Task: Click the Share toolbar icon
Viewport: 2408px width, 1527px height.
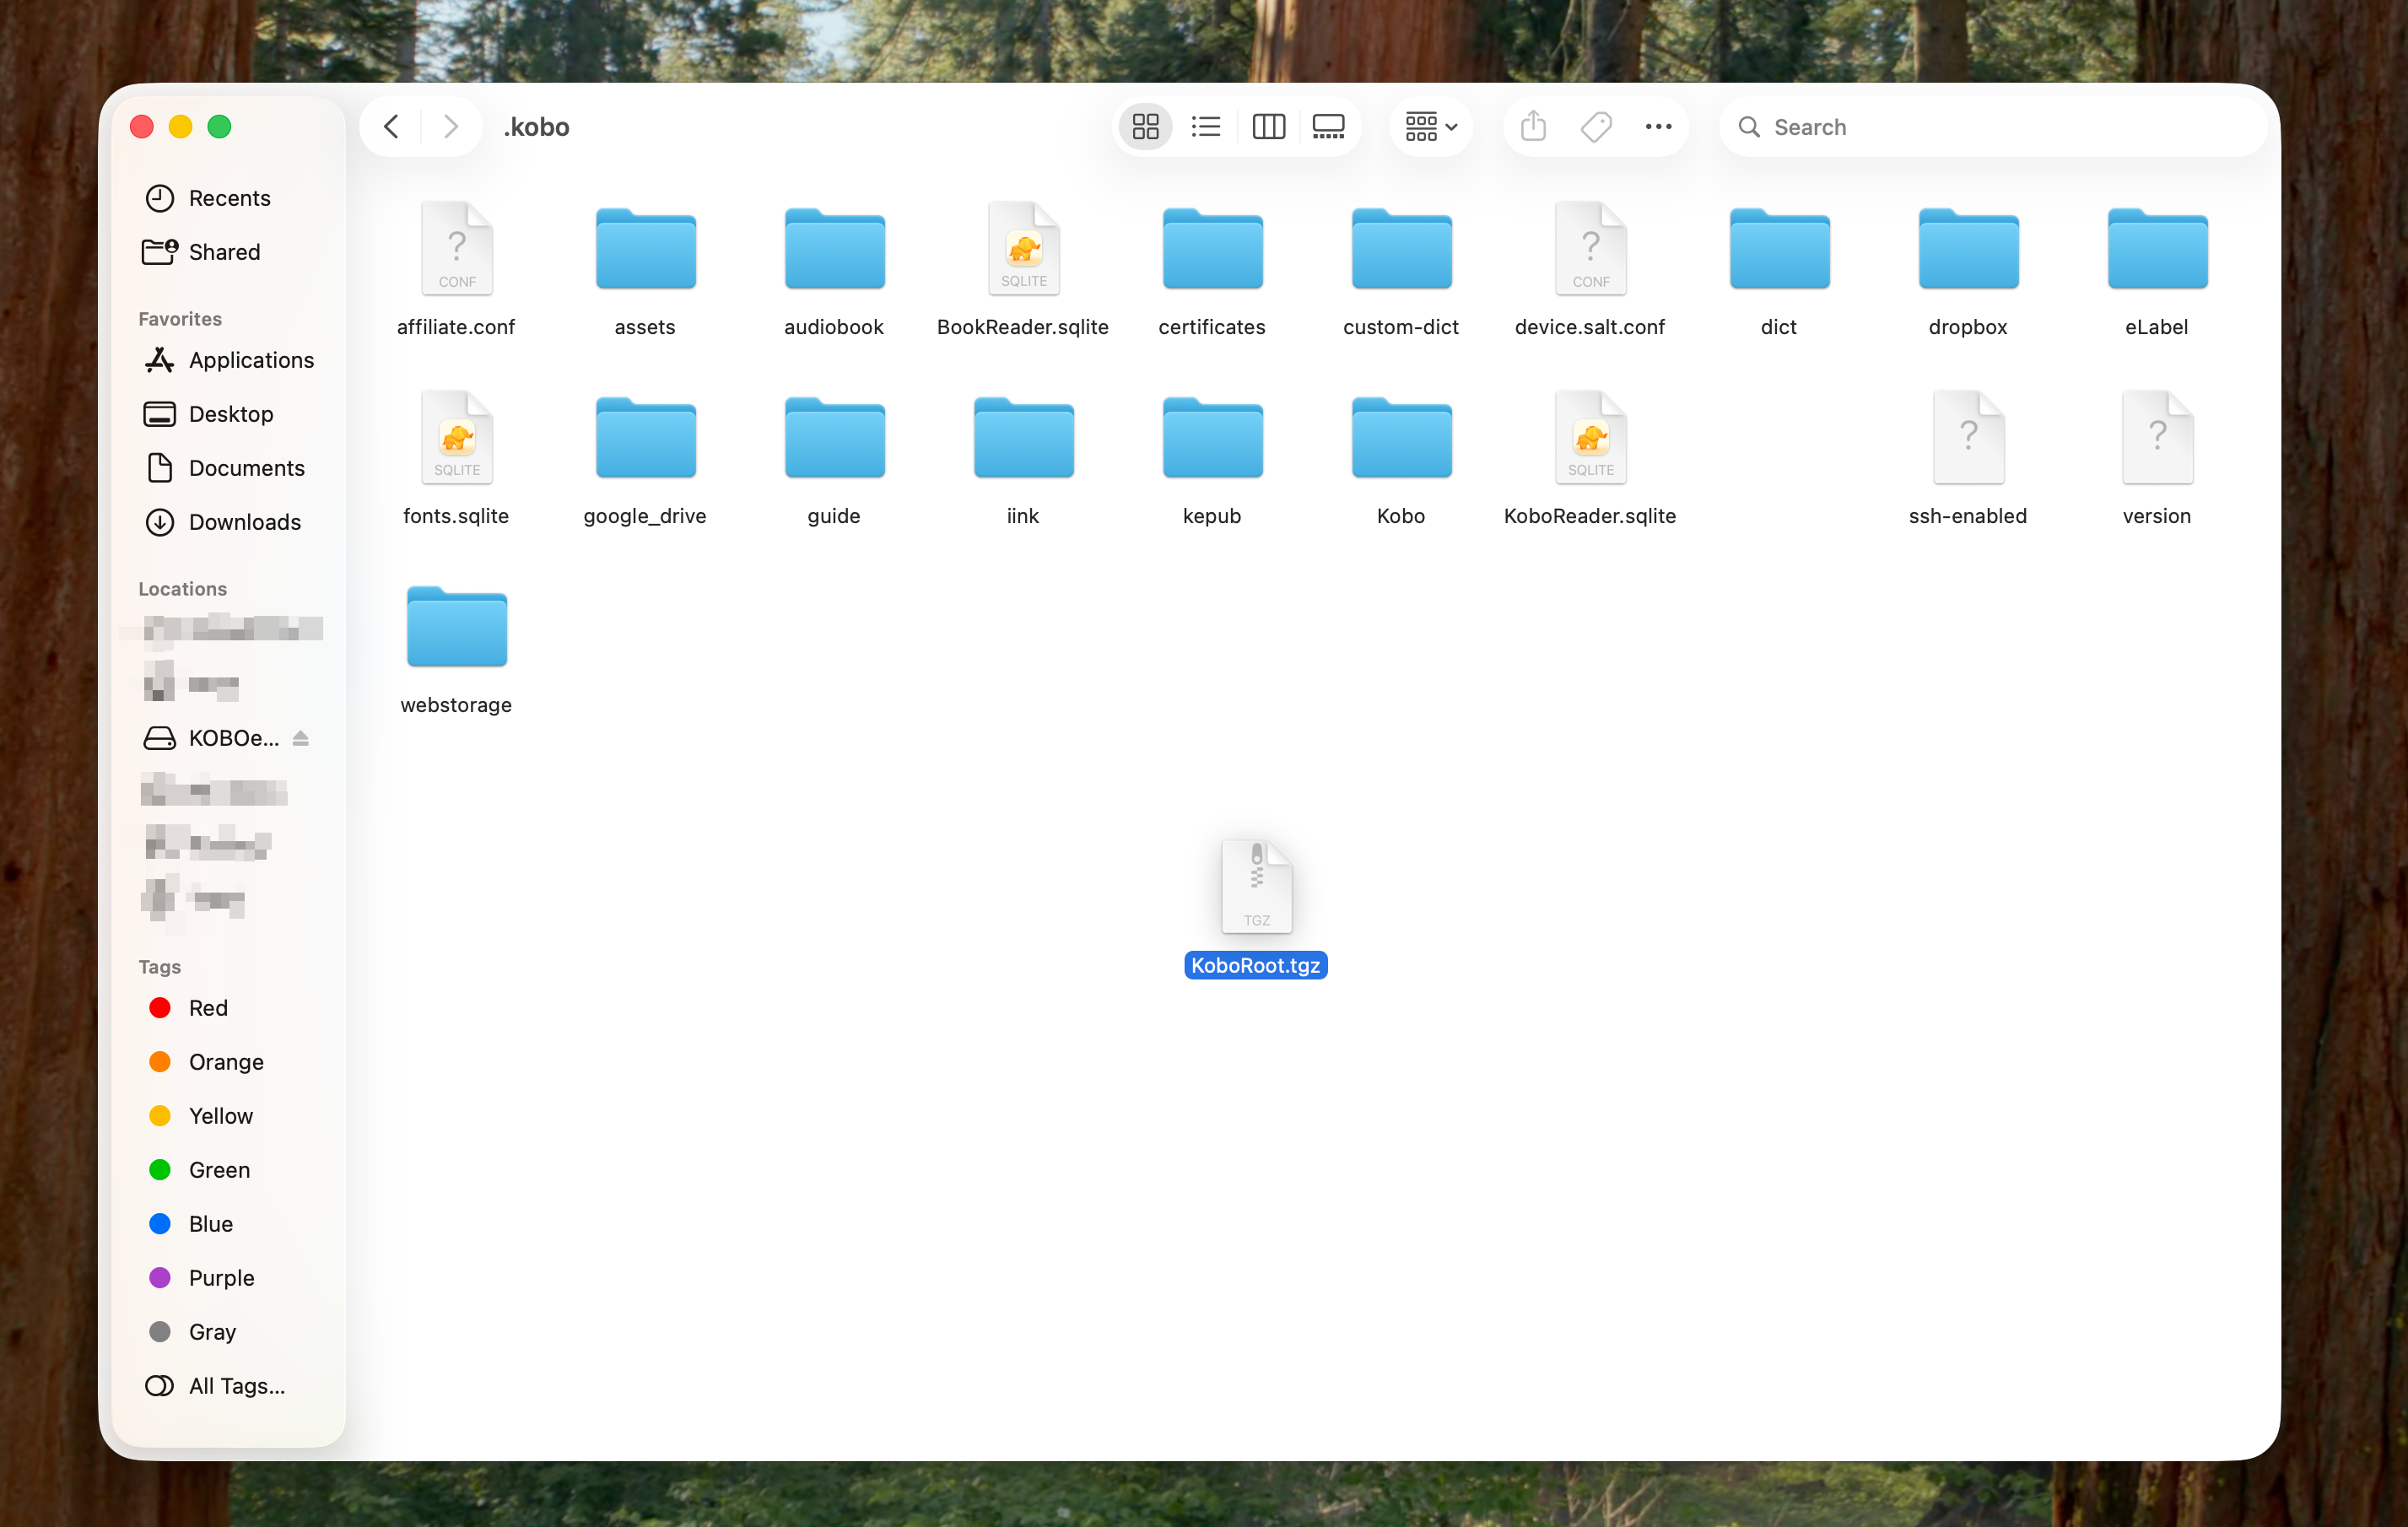Action: [x=1533, y=127]
